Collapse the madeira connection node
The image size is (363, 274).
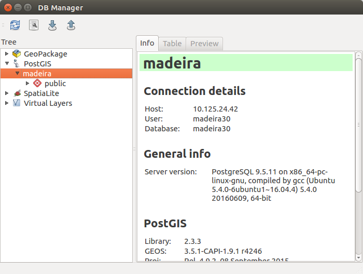click(x=17, y=73)
